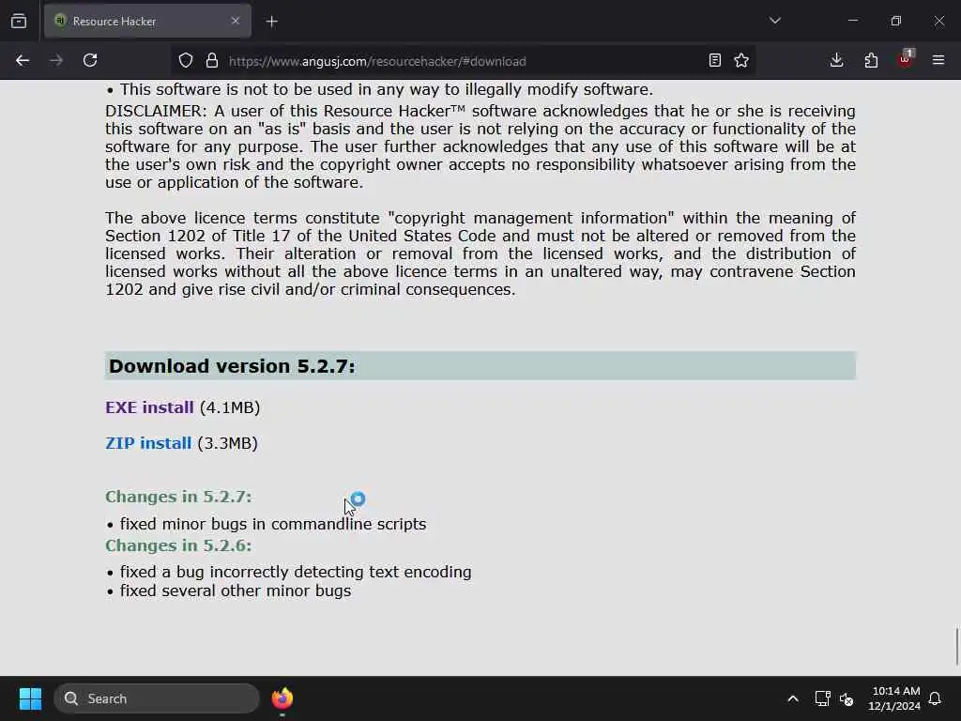Viewport: 961px width, 721px height.
Task: Toggle reader view icon in address bar
Action: click(714, 60)
